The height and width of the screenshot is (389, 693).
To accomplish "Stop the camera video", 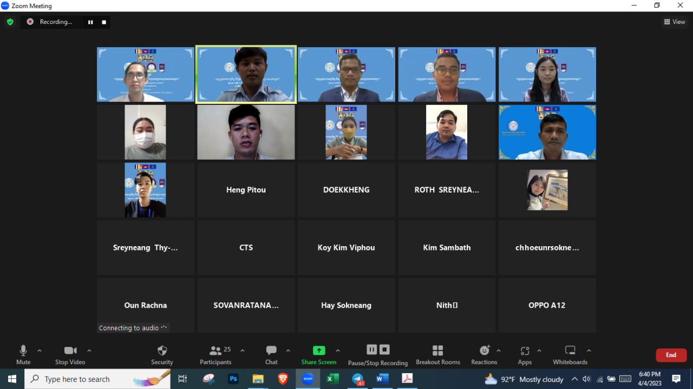I will 70,354.
